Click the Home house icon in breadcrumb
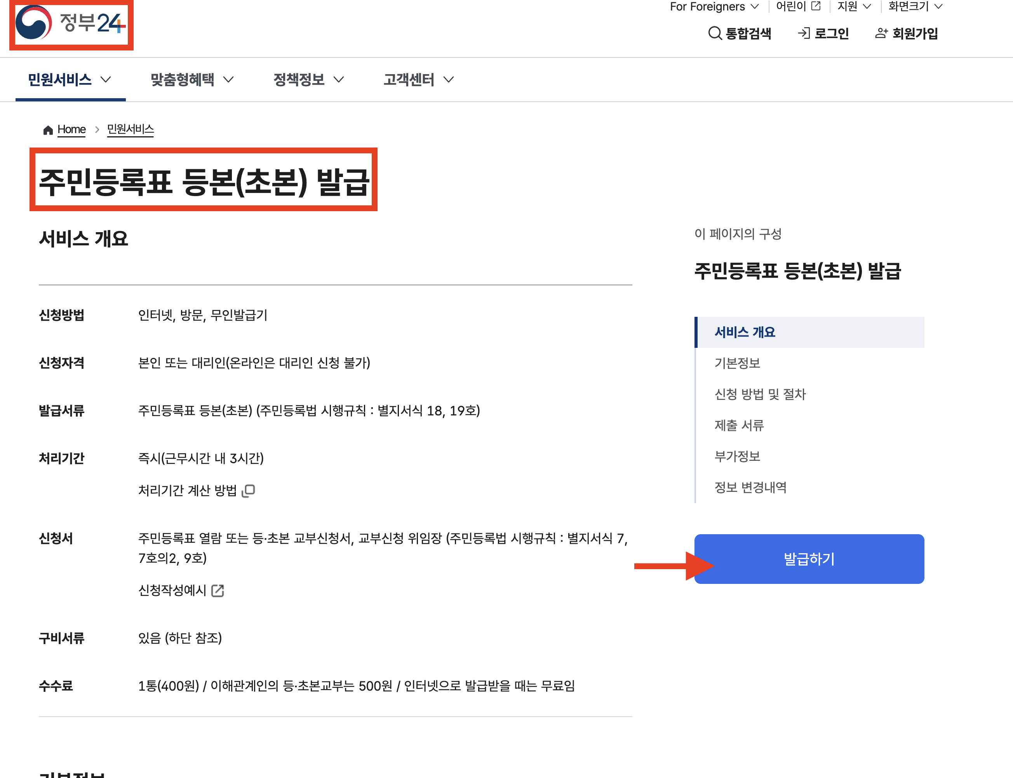This screenshot has width=1013, height=778. (48, 130)
